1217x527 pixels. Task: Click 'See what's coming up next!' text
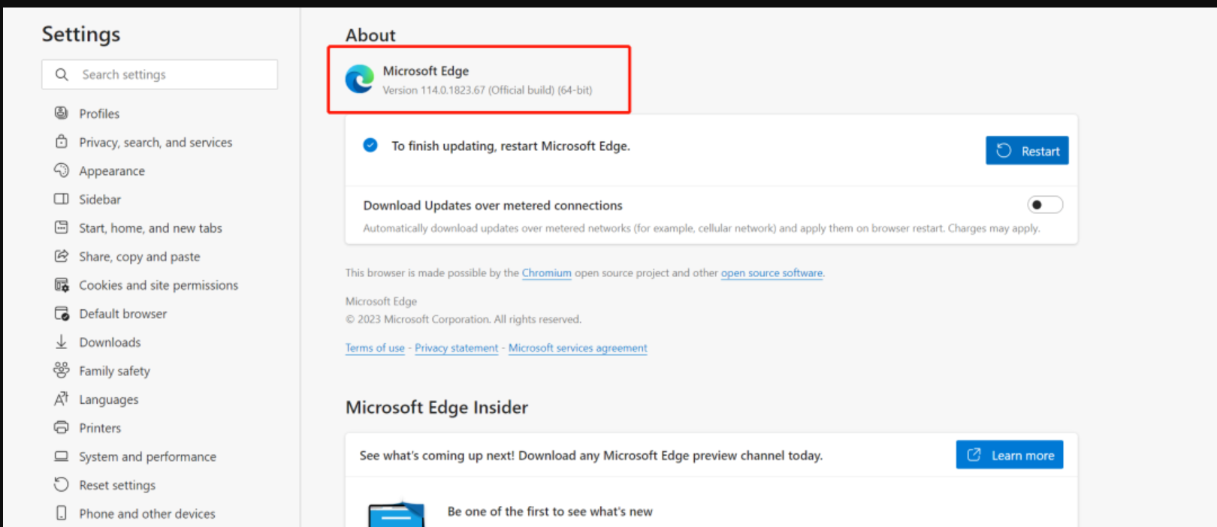591,455
